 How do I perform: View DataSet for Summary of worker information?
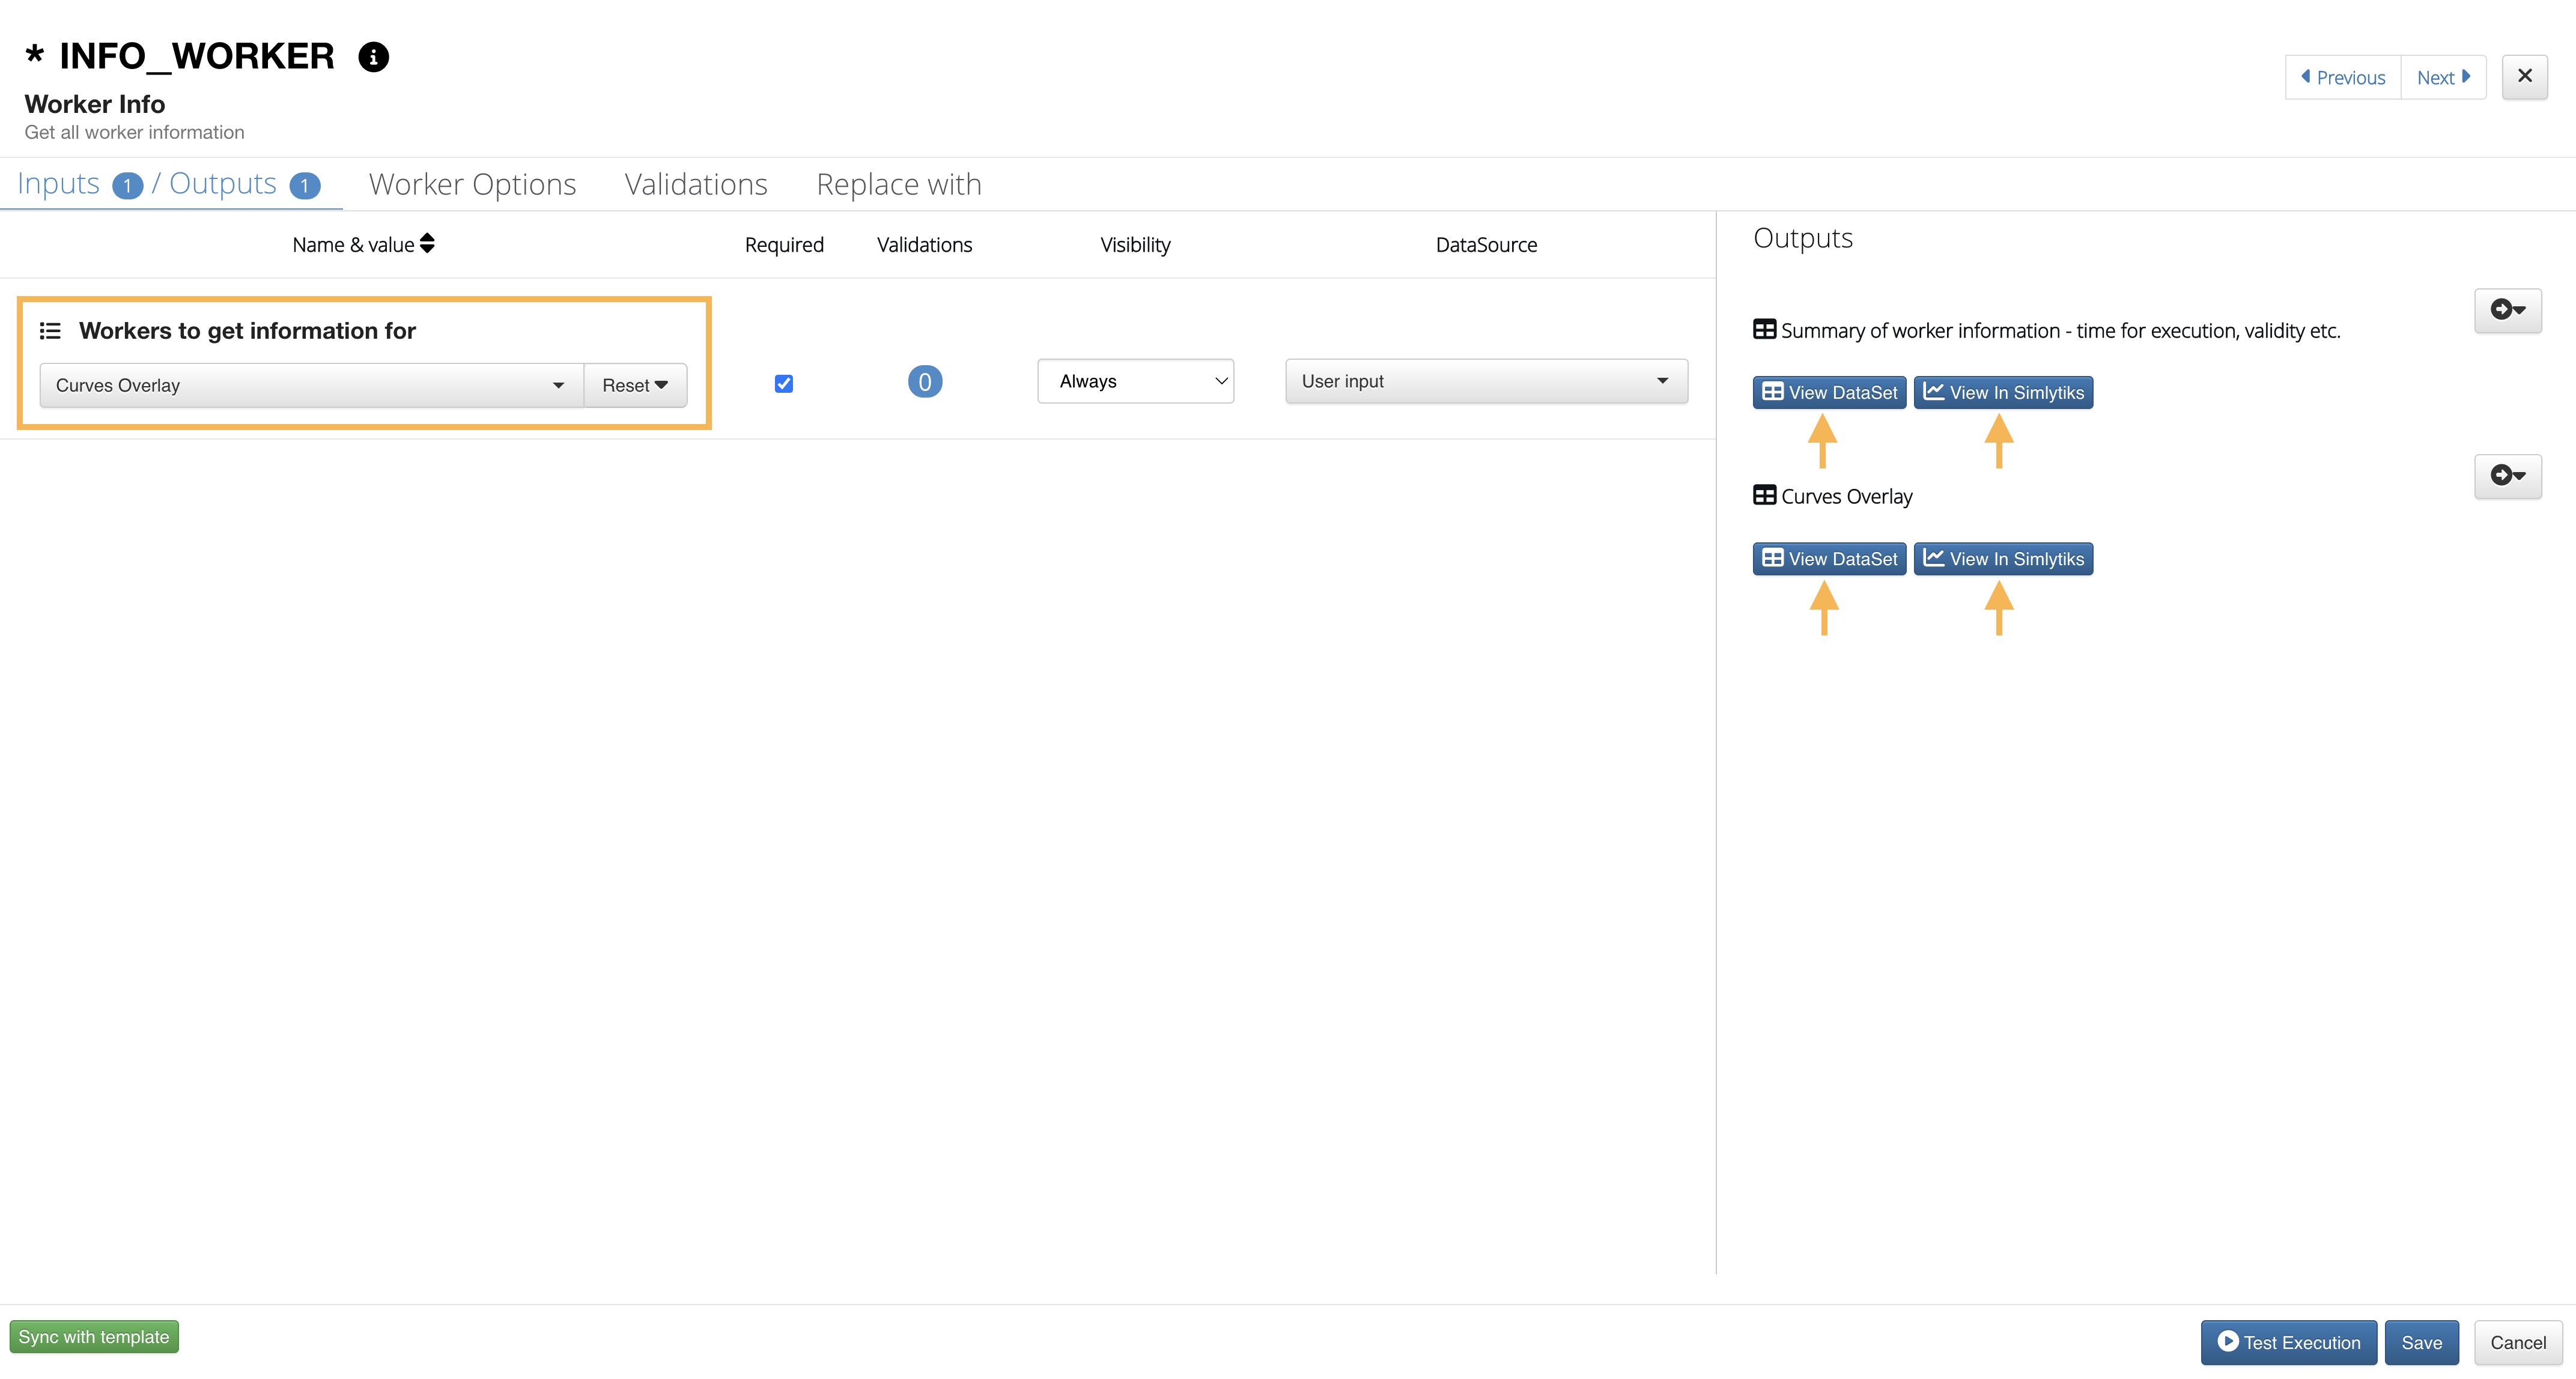tap(1829, 393)
